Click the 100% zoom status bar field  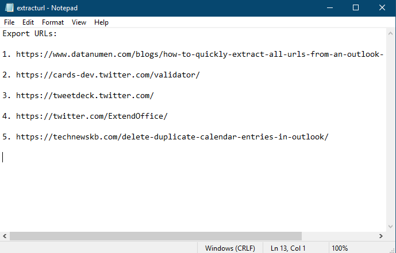340,248
